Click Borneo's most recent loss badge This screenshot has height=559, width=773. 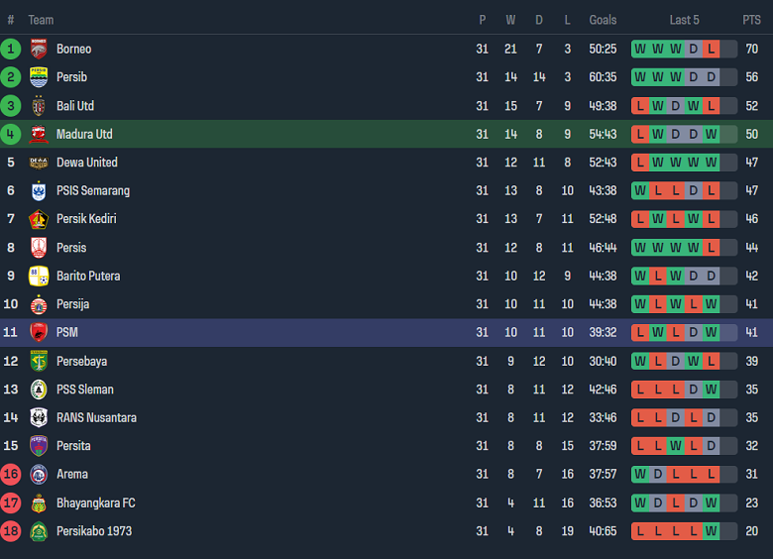pos(711,49)
